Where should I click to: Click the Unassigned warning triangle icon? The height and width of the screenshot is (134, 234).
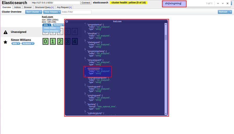[5, 32]
